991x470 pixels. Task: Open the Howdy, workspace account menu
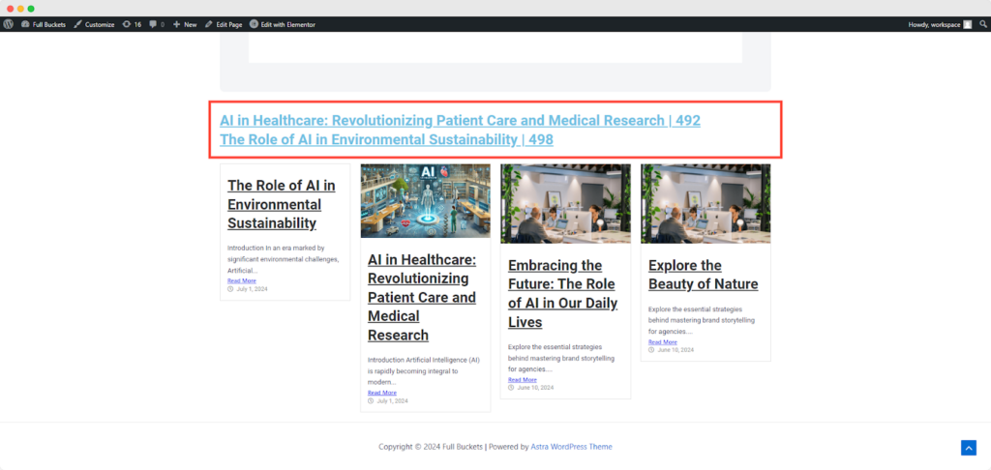click(940, 24)
